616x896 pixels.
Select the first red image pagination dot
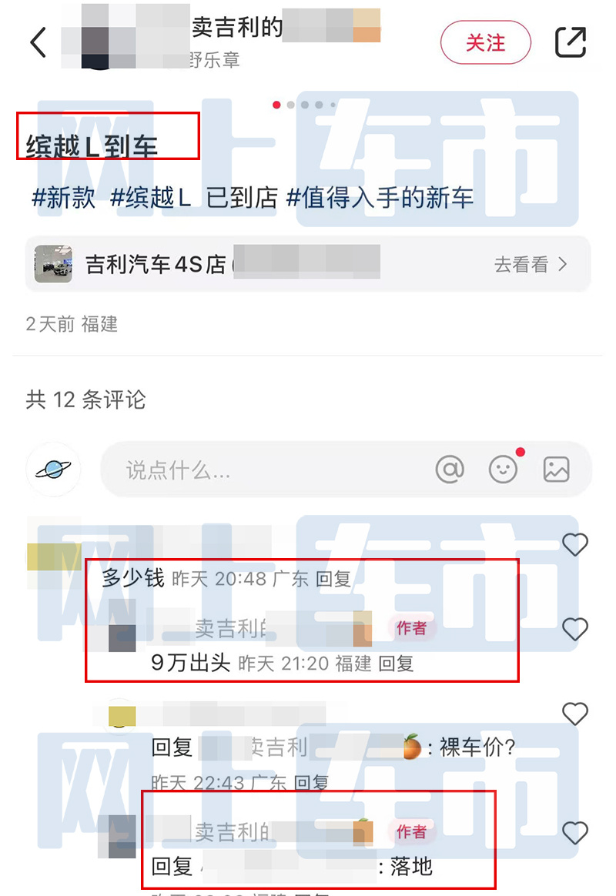pyautogui.click(x=276, y=105)
